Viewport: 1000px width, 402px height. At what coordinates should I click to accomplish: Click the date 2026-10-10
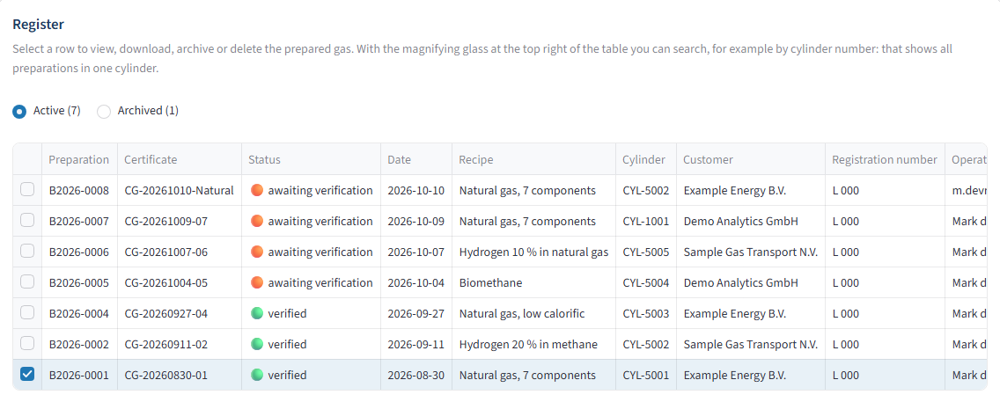(415, 190)
